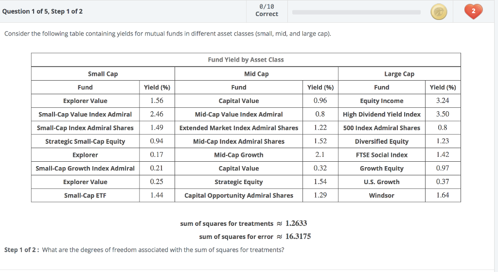Select the Mid Cap column header

[256, 74]
